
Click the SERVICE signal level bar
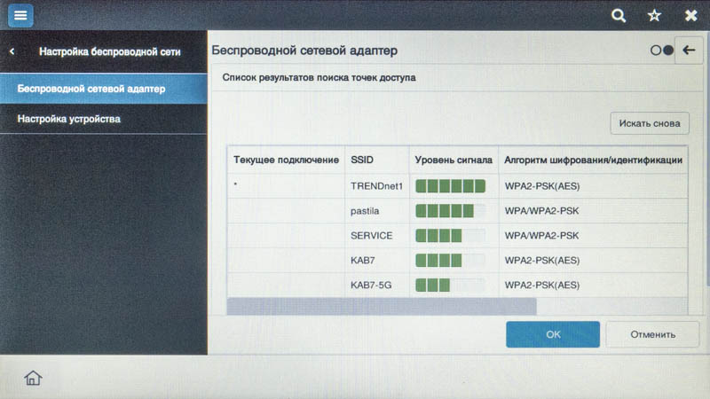[x=450, y=236]
